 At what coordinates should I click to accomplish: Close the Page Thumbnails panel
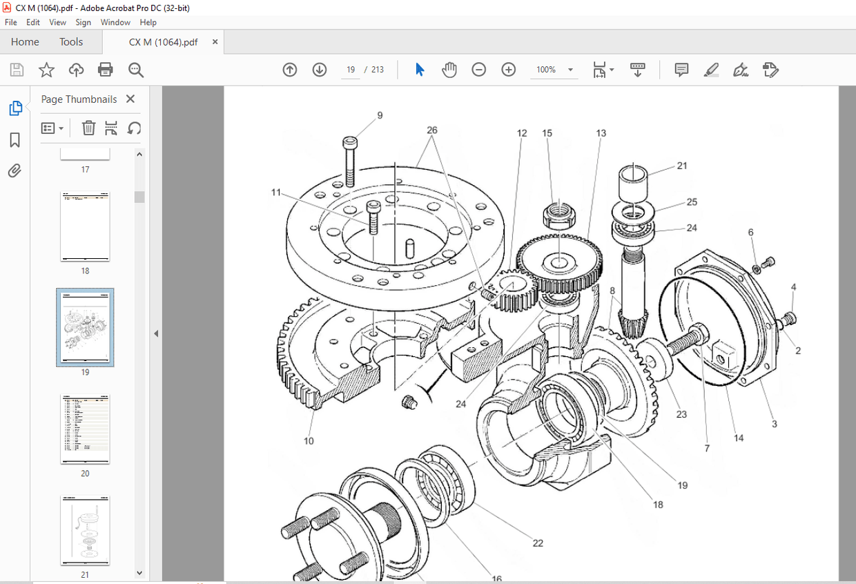tap(130, 99)
